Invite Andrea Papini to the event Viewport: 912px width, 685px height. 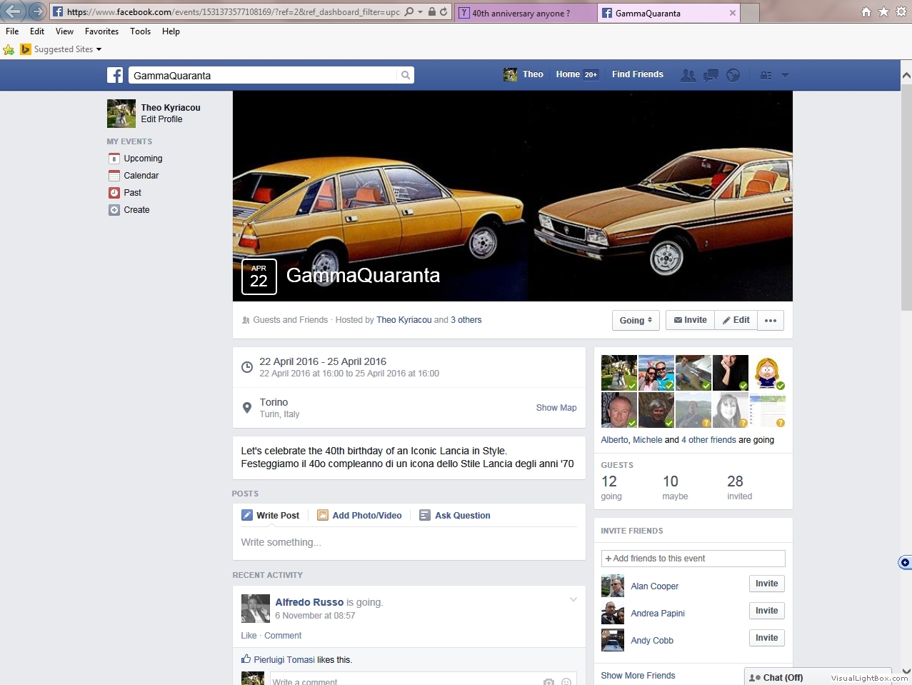coord(767,611)
